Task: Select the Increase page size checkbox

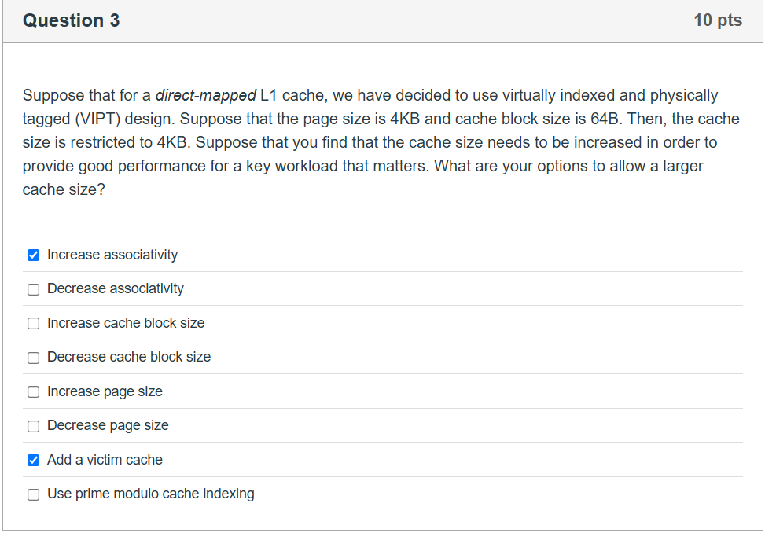Action: [33, 391]
